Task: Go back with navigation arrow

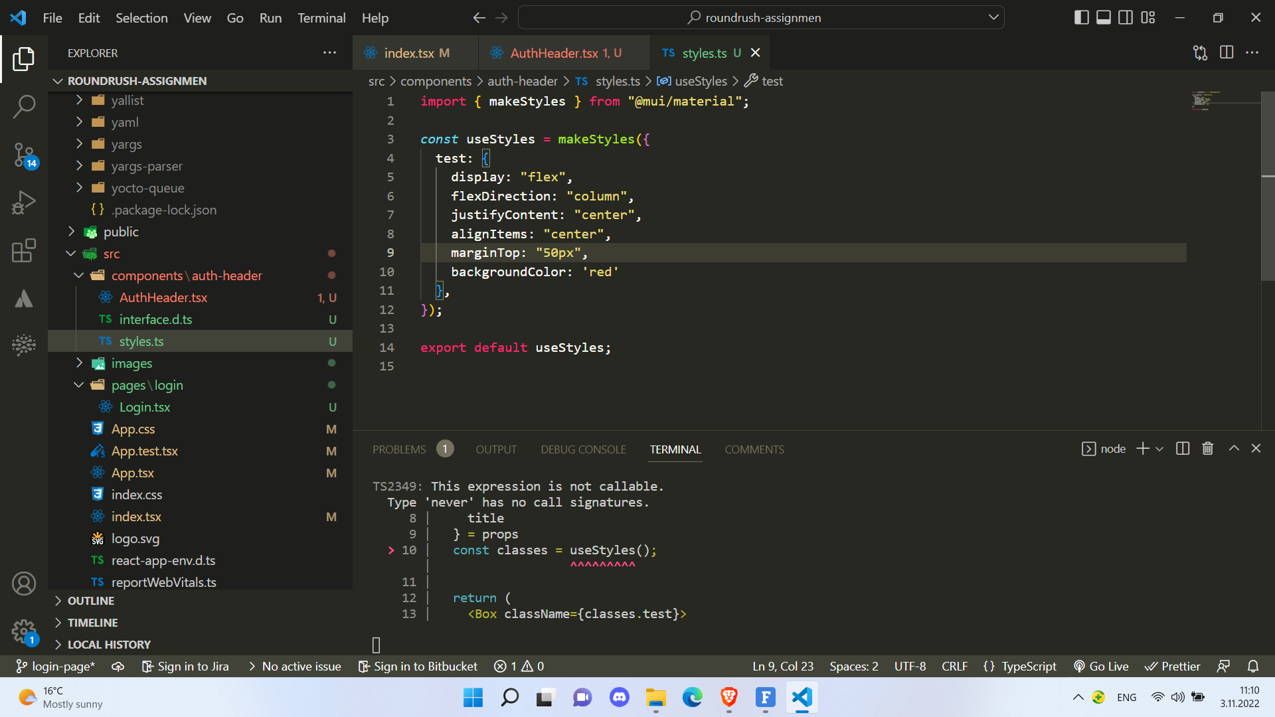Action: 479,18
